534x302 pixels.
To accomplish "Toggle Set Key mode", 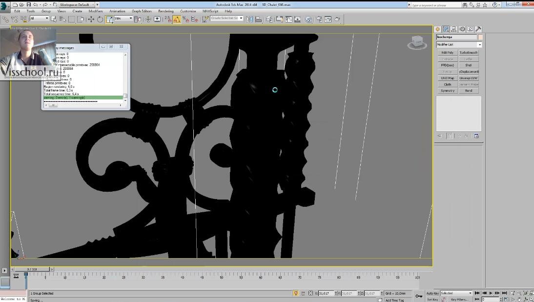I will [432, 300].
